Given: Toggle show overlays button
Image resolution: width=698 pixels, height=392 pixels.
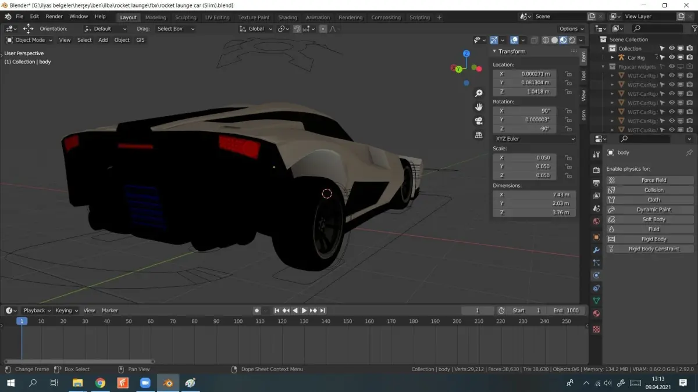Looking at the screenshot, I should click(x=514, y=40).
